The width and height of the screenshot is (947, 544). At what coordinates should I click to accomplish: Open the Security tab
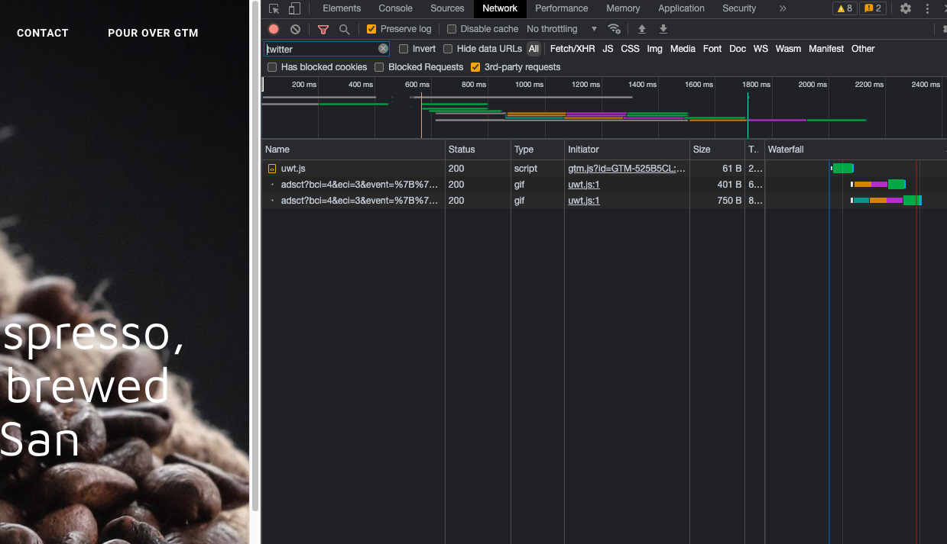point(739,8)
